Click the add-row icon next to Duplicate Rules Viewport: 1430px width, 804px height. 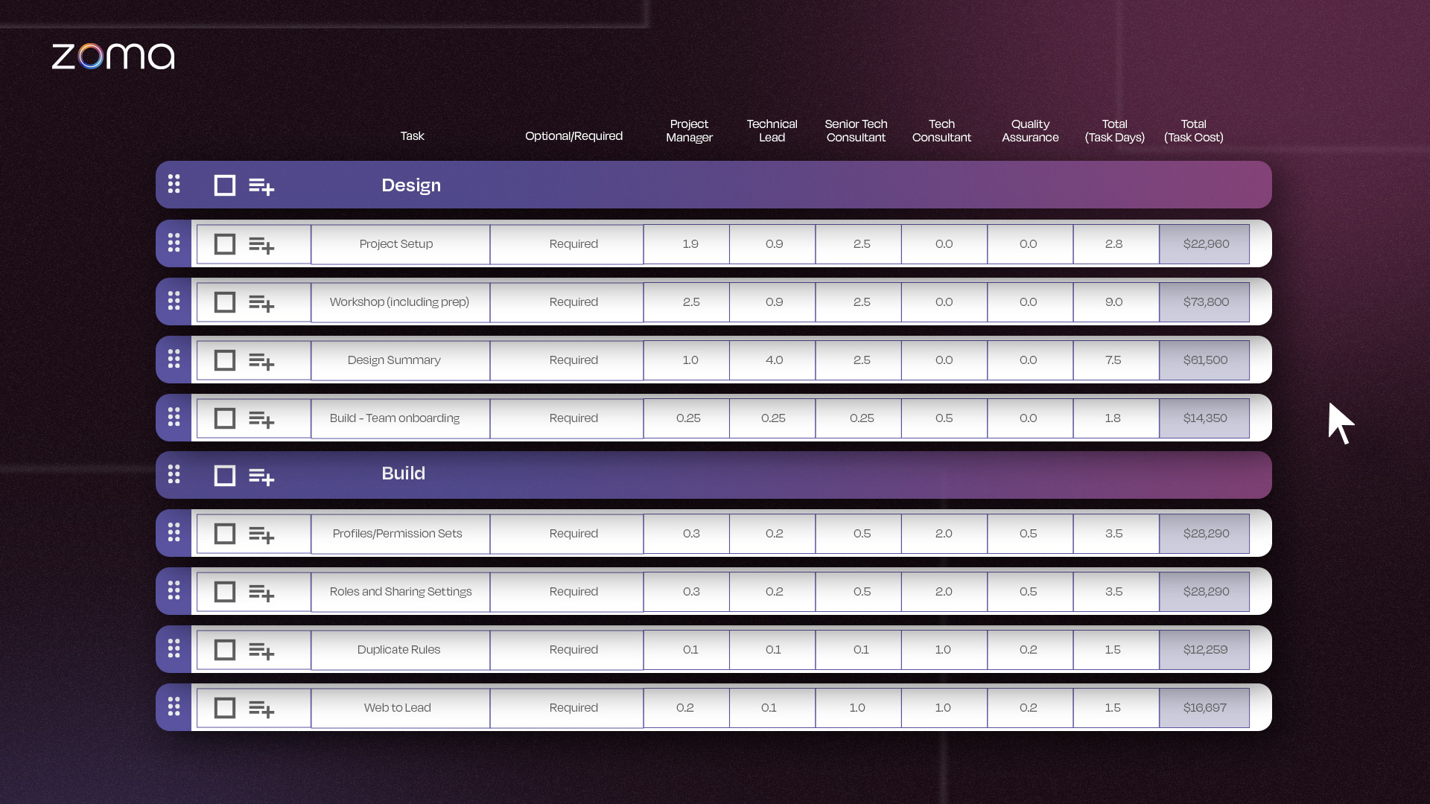click(261, 651)
